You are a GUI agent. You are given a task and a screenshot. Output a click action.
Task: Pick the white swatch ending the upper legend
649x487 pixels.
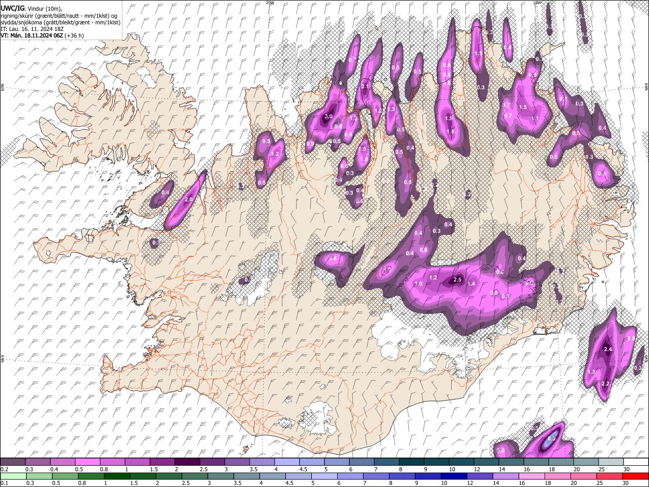coord(635,462)
